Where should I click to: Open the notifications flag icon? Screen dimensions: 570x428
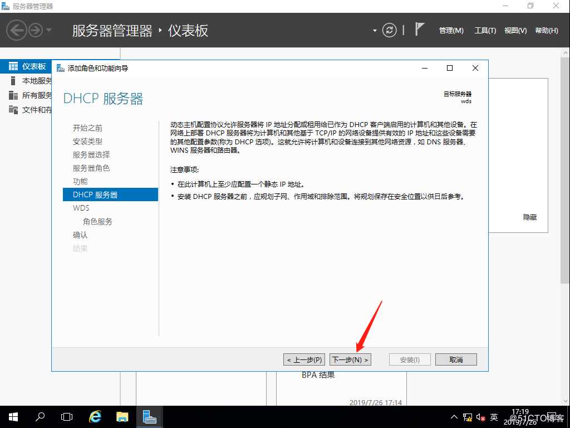(x=419, y=29)
